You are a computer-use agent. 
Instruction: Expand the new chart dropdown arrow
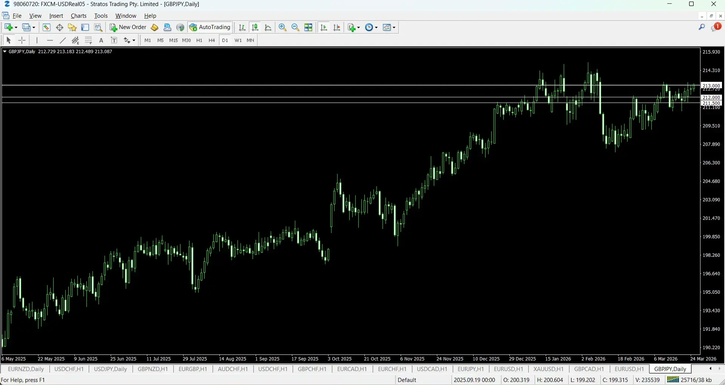(x=16, y=28)
